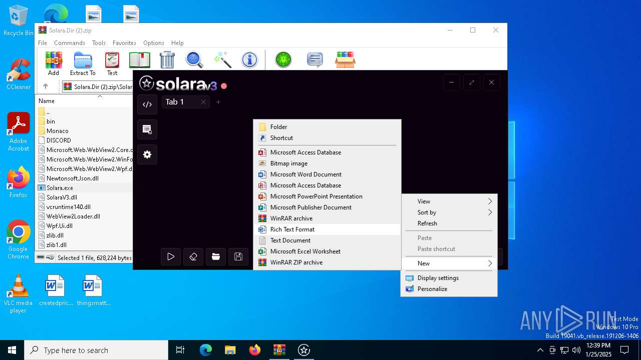Image resolution: width=641 pixels, height=360 pixels.
Task: Open the notification center in taskbar
Action: pos(624,350)
